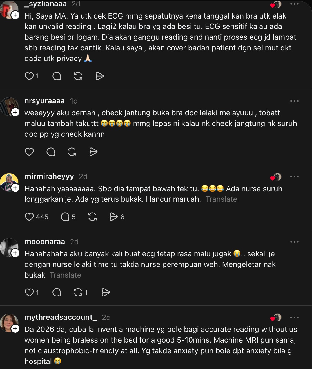Reply to mirmiraheyyy's comment
The image size is (312, 369).
click(x=65, y=217)
